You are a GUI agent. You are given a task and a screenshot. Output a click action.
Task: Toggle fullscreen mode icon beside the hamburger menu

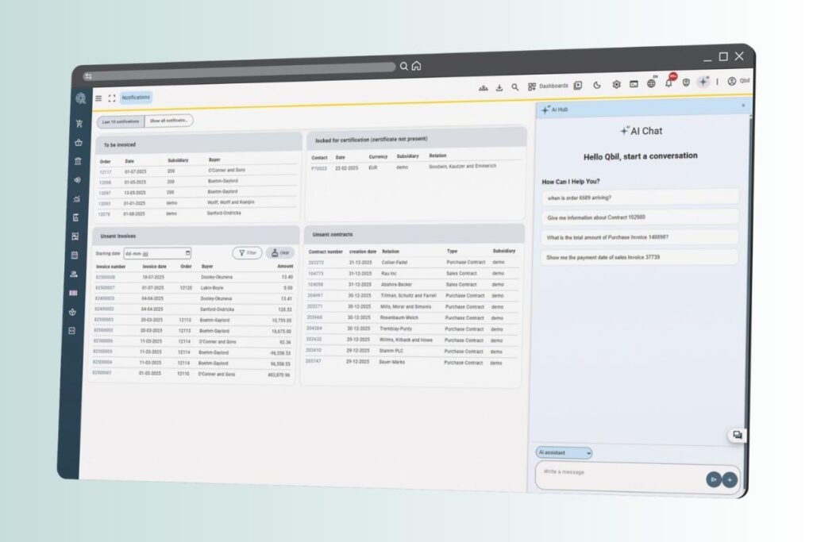pyautogui.click(x=112, y=98)
